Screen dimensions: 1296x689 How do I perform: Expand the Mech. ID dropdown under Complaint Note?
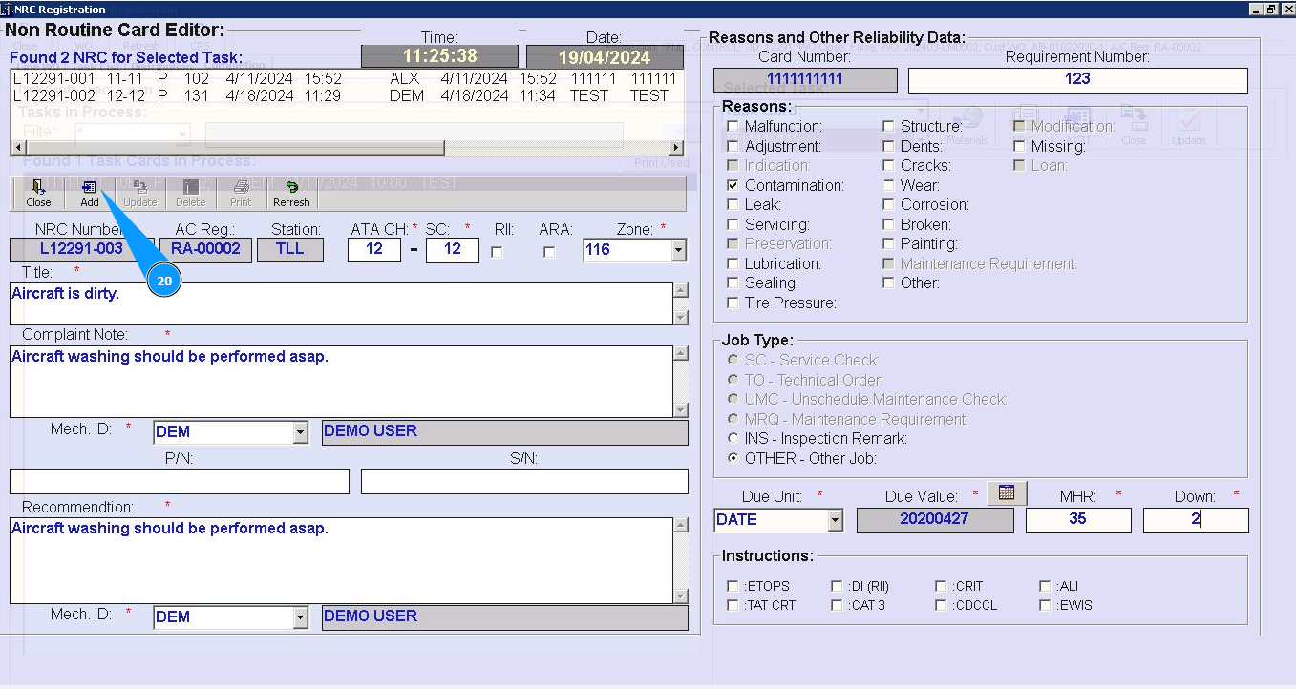(x=300, y=432)
